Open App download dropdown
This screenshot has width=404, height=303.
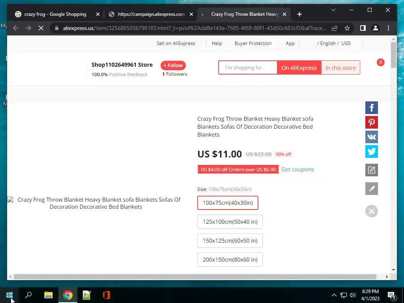pos(290,43)
